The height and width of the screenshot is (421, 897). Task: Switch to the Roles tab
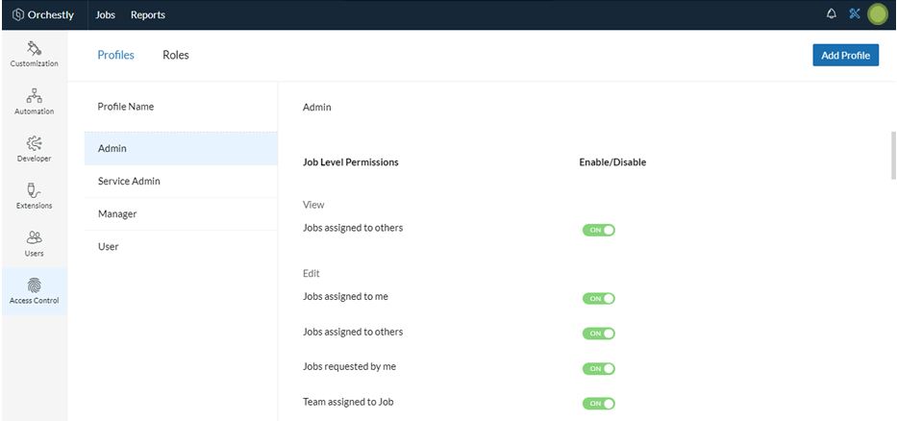176,55
